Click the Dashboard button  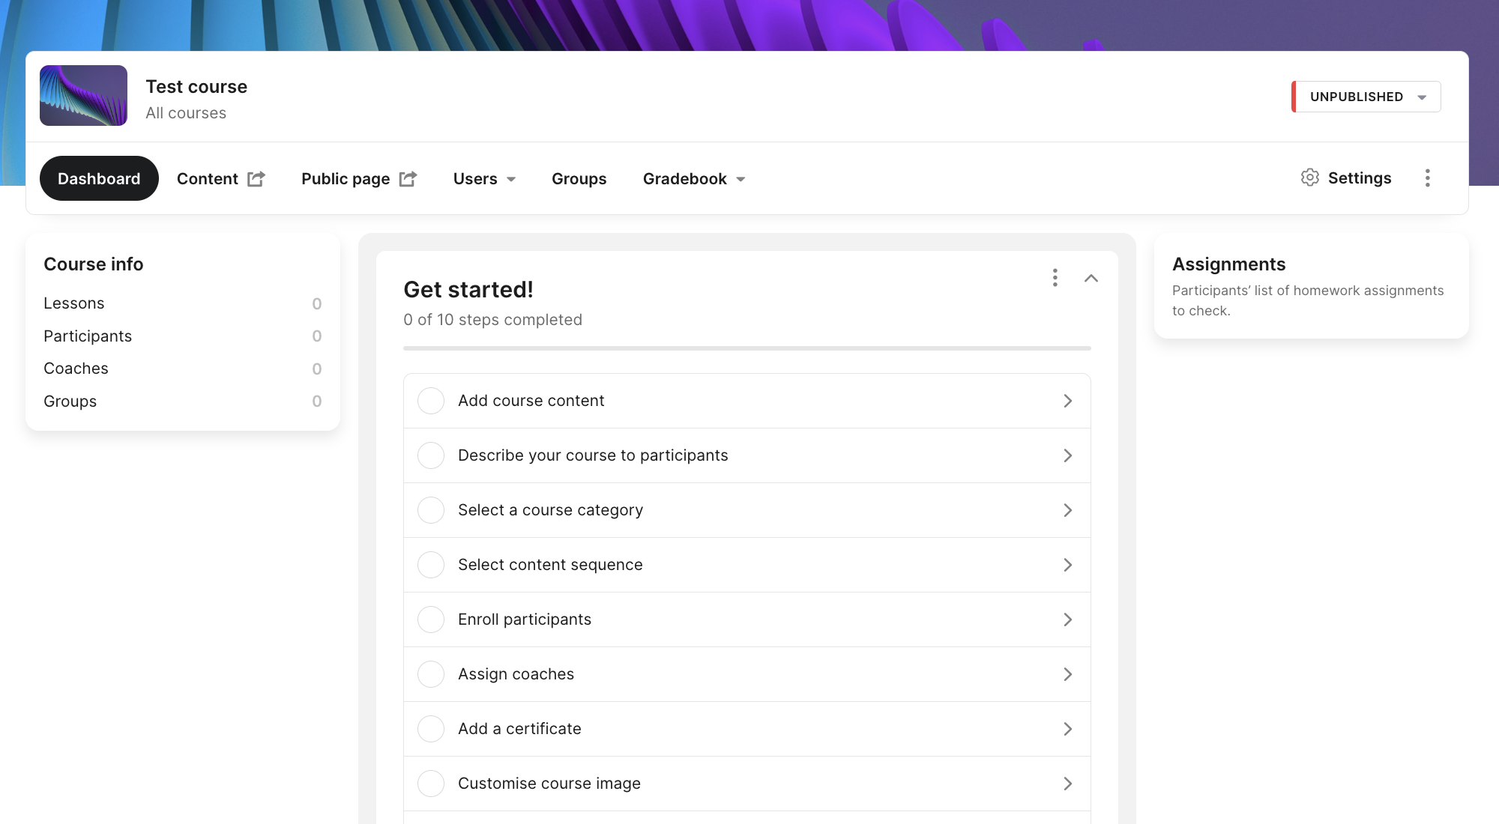(x=99, y=179)
